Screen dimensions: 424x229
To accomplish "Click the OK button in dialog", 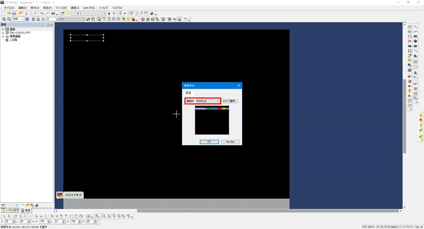I will coord(209,142).
